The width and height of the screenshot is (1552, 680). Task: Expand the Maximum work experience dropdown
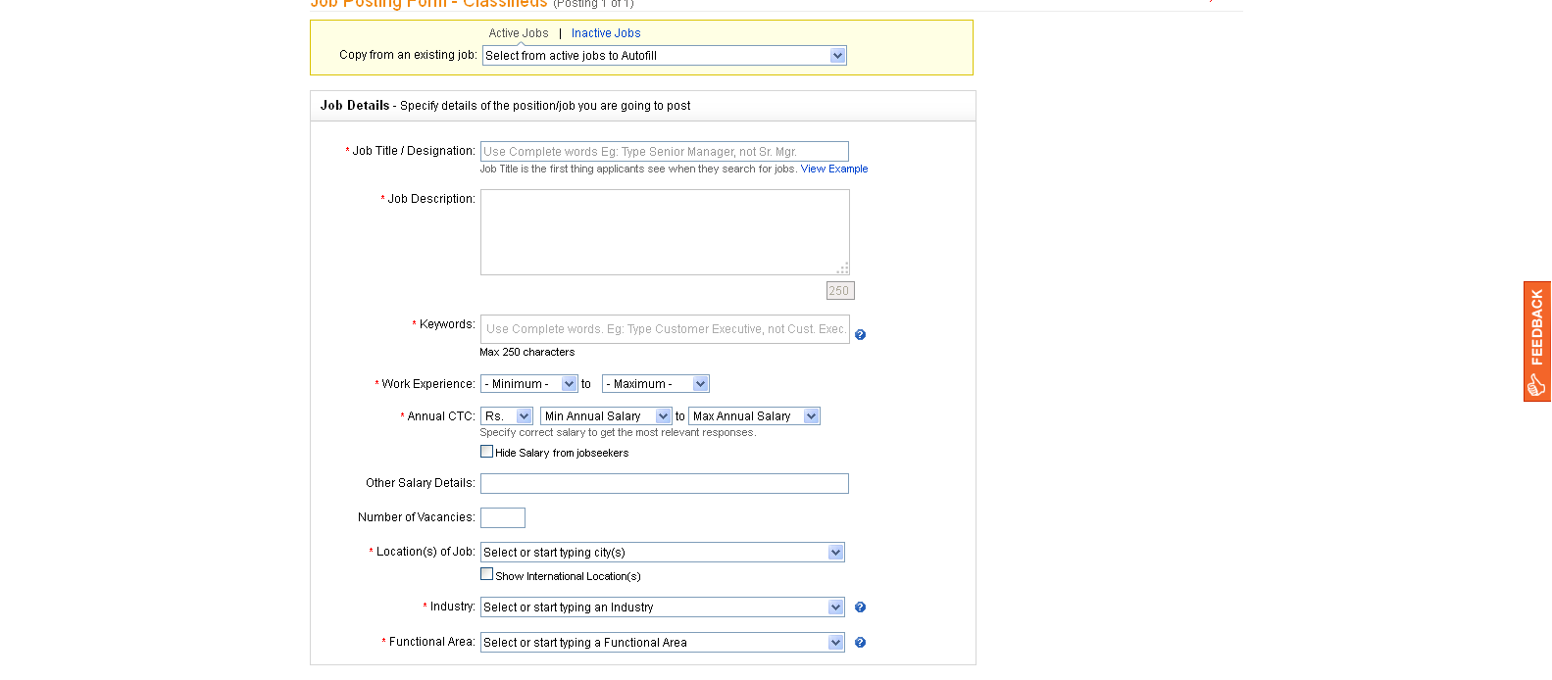(x=655, y=384)
